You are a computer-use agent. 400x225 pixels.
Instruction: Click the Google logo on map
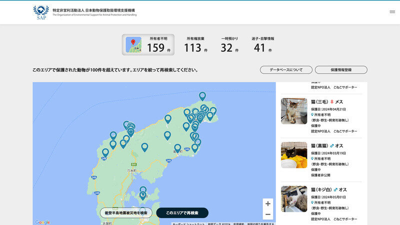point(42,222)
